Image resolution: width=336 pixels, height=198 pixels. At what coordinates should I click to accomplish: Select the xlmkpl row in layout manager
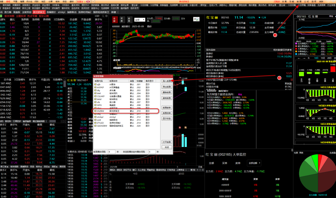(127, 117)
